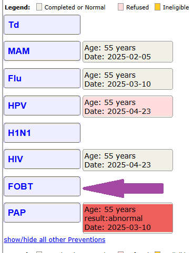Select the Flu prevention button
This screenshot has height=253, width=193.
(42, 78)
